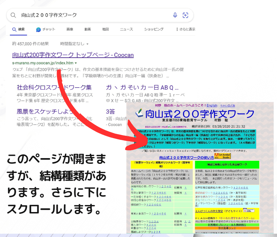Expand the さらに表示 more menu
Viewport: 277px width, 237px height.
185,29
